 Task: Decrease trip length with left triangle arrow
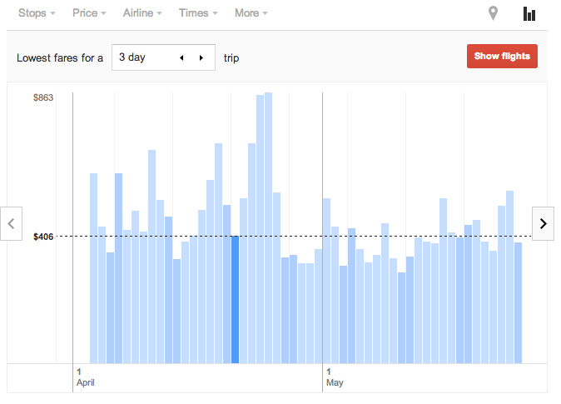coord(181,58)
